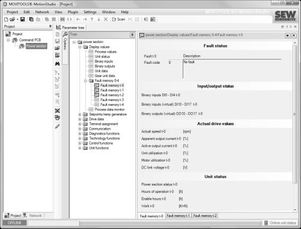Click the crossed-out box icon in vertical toolbar
The width and height of the screenshot is (301, 229).
click(x=57, y=111)
